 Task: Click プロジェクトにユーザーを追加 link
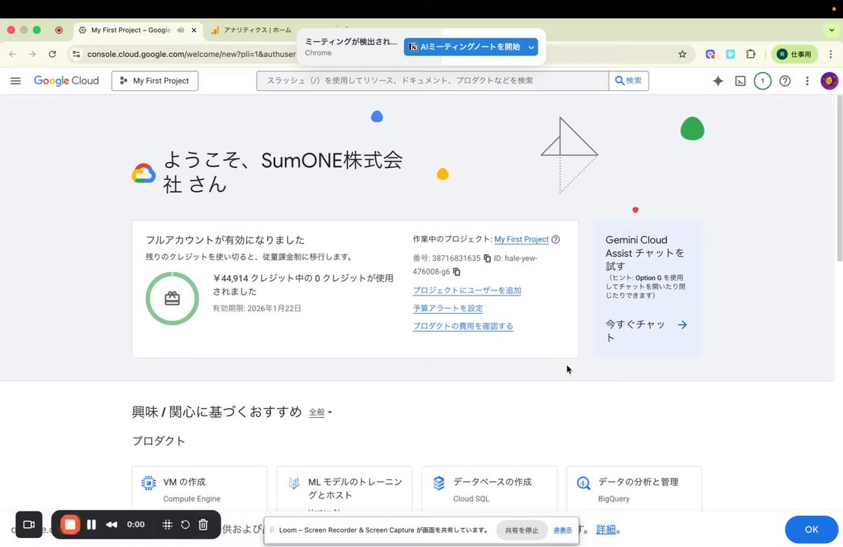pos(466,290)
